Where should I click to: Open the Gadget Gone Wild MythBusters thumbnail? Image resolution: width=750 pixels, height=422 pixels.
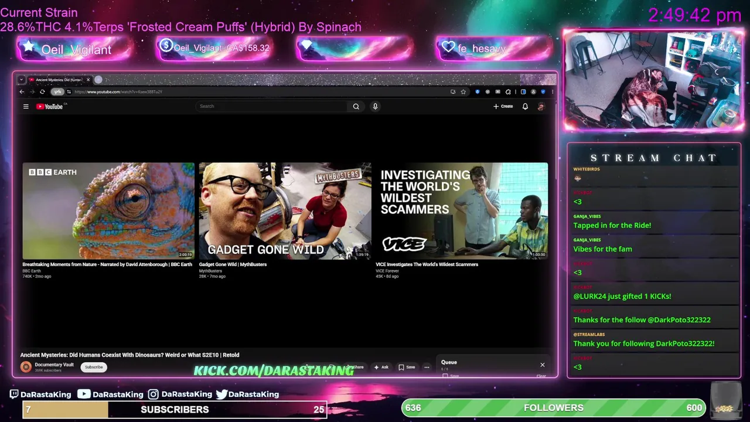point(285,211)
